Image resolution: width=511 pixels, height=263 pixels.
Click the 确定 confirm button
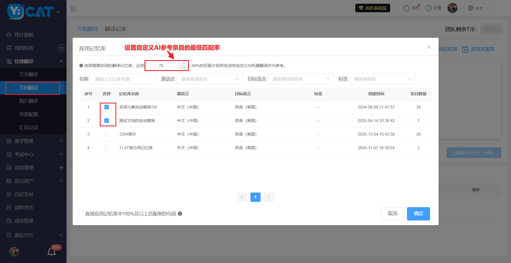[x=418, y=214]
